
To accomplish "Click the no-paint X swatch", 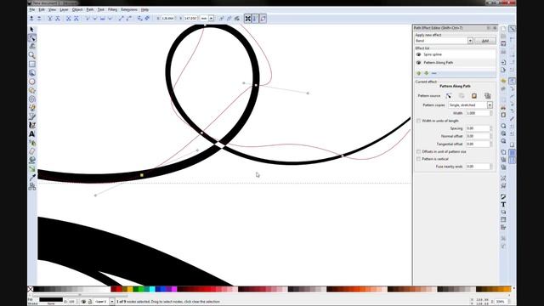I will tap(31, 289).
